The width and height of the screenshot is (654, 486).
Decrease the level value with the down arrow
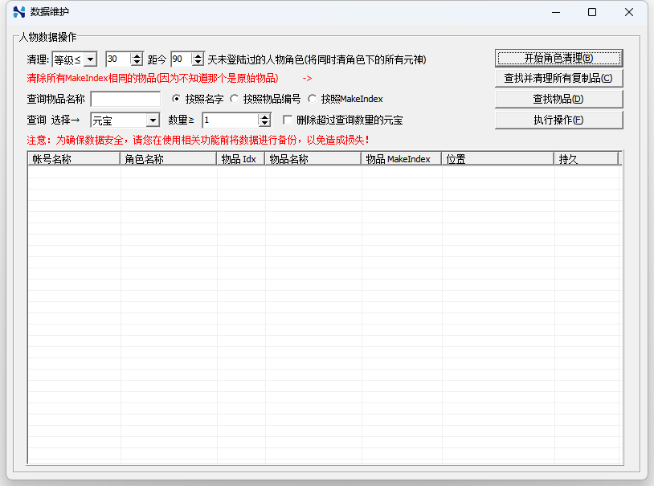(136, 63)
